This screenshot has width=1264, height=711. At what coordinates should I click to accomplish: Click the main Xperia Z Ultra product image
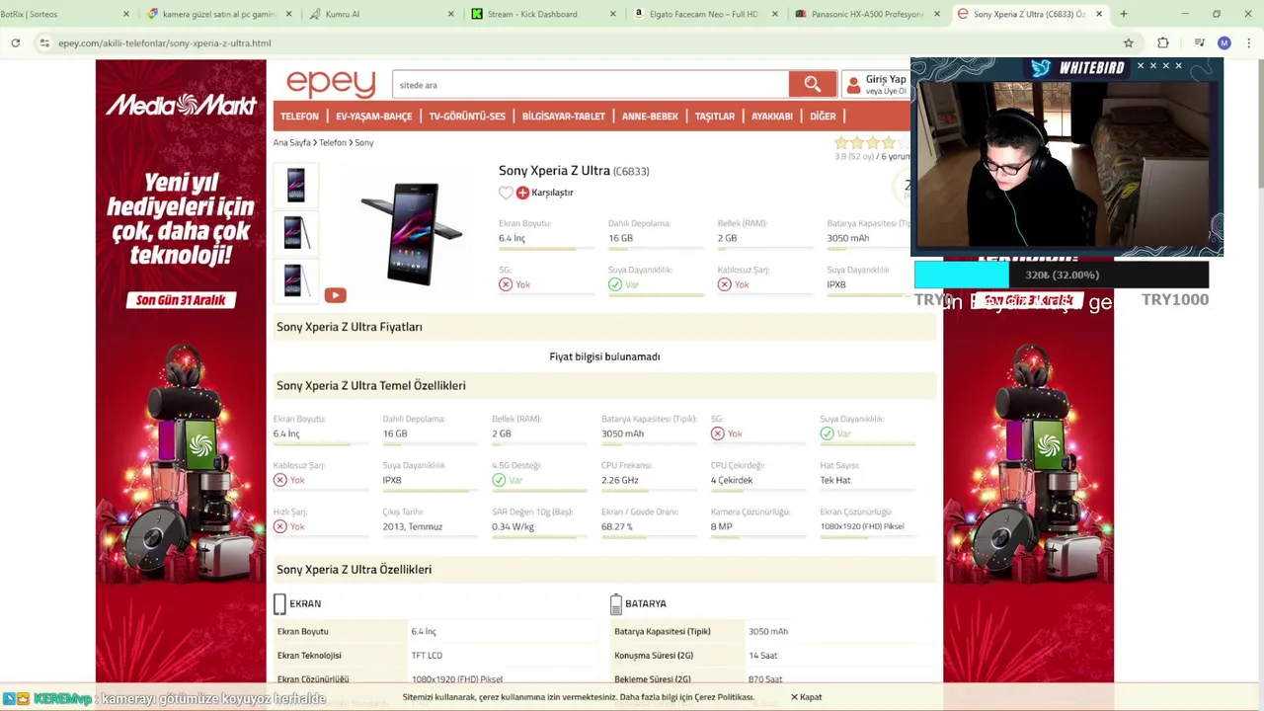pyautogui.click(x=412, y=233)
